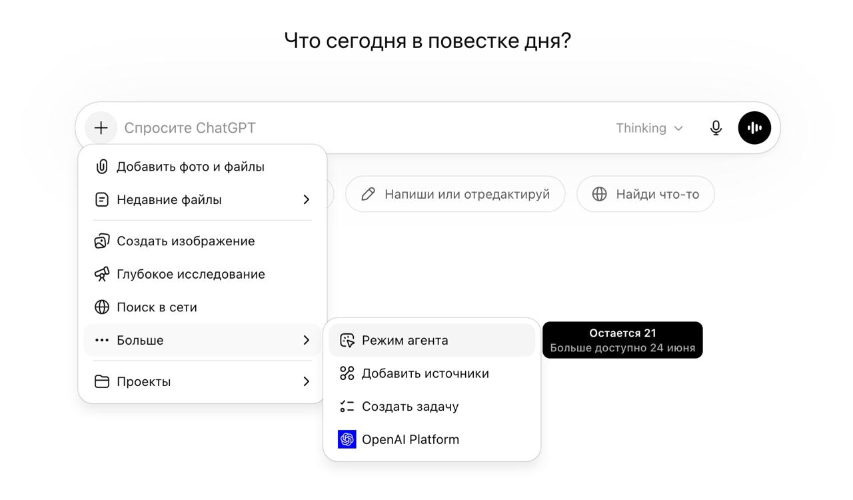The image size is (853, 500).
Task: Click the chevron next to Больше
Action: pos(306,340)
